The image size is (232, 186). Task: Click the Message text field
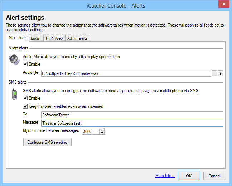(x=132, y=123)
